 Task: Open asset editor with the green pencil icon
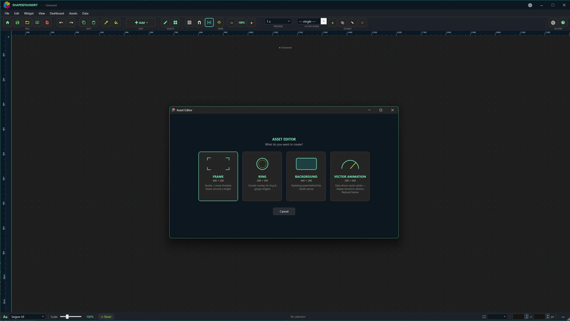[x=165, y=23]
